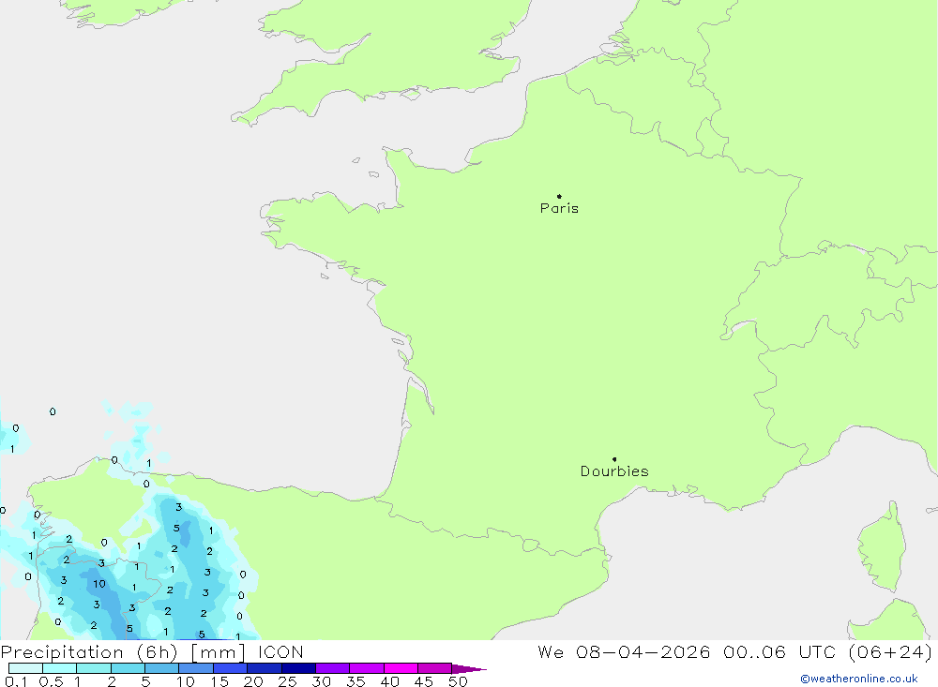Click the 0.5 legend scale label
The width and height of the screenshot is (938, 687).
(51, 681)
